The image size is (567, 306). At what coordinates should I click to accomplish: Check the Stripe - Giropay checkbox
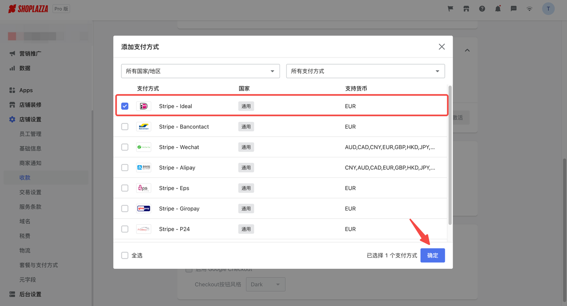click(125, 208)
